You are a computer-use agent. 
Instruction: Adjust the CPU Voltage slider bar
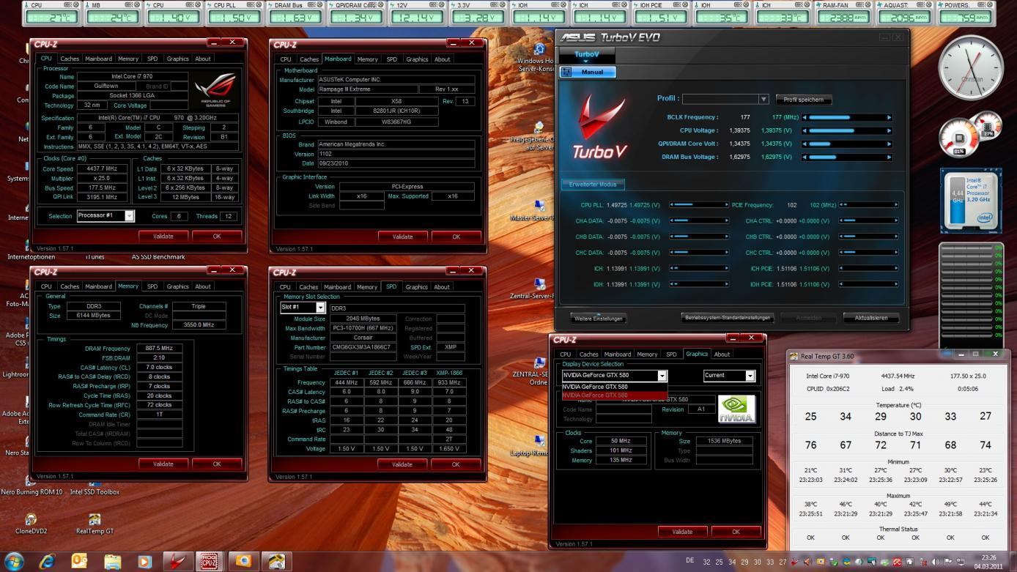pyautogui.click(x=847, y=130)
